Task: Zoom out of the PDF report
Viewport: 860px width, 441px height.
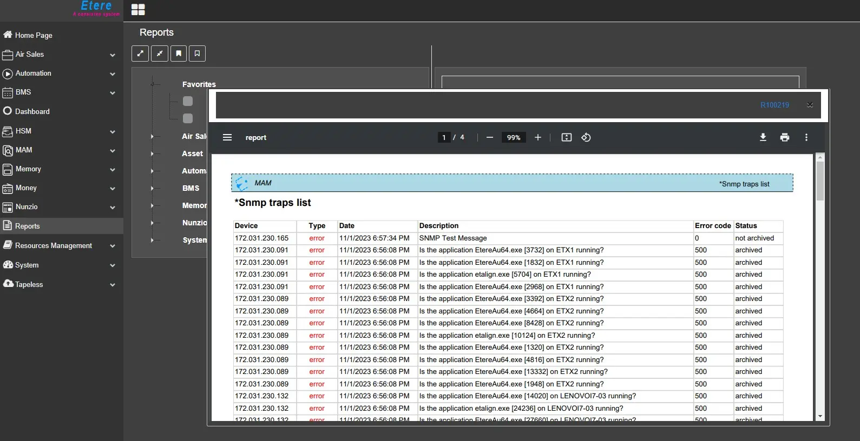Action: pyautogui.click(x=489, y=137)
